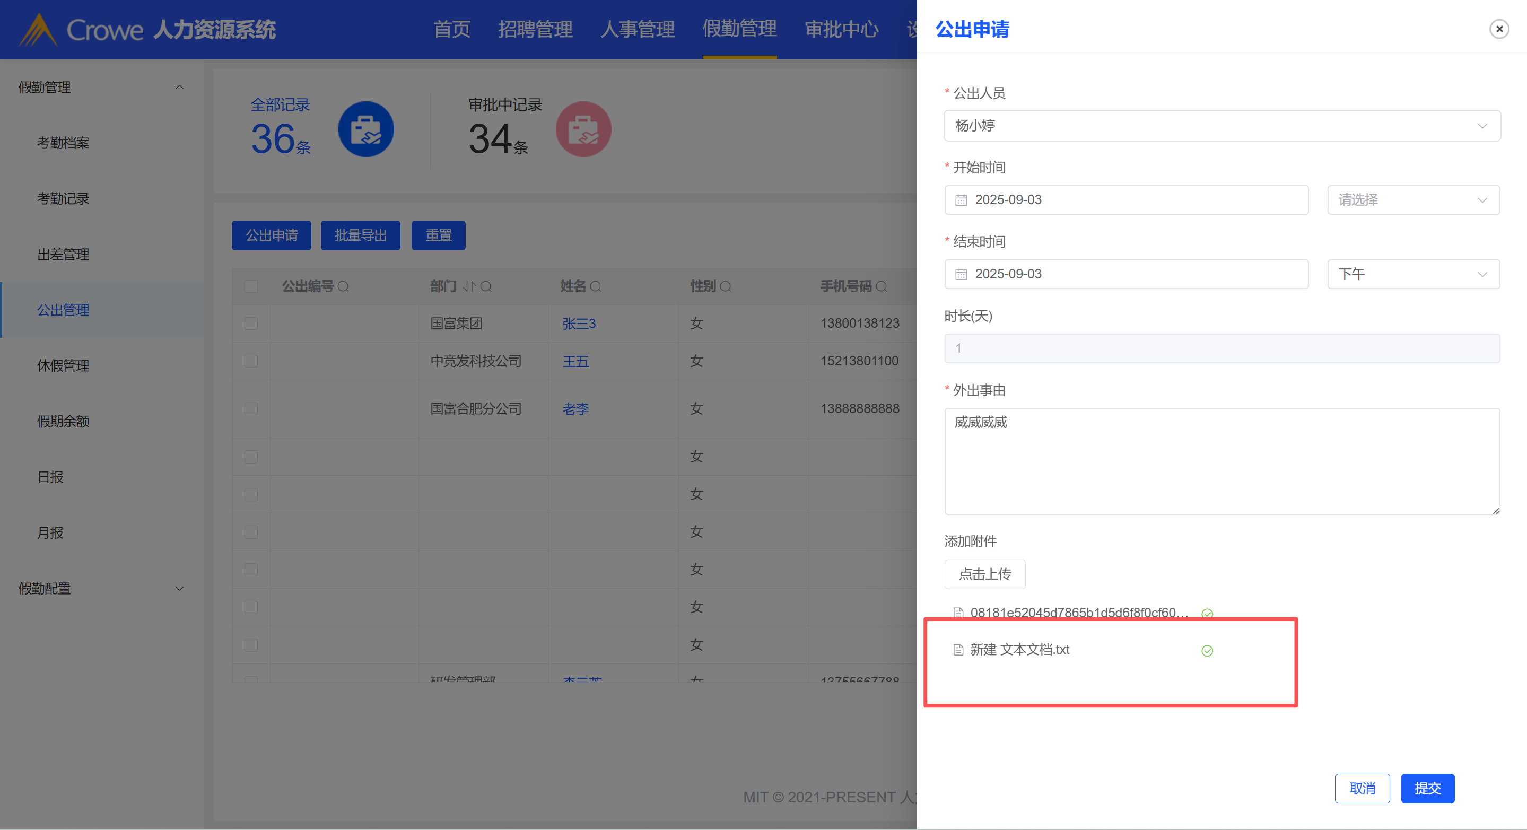
Task: Open the 请选择 (please select) dropdown for start time
Action: tap(1413, 200)
